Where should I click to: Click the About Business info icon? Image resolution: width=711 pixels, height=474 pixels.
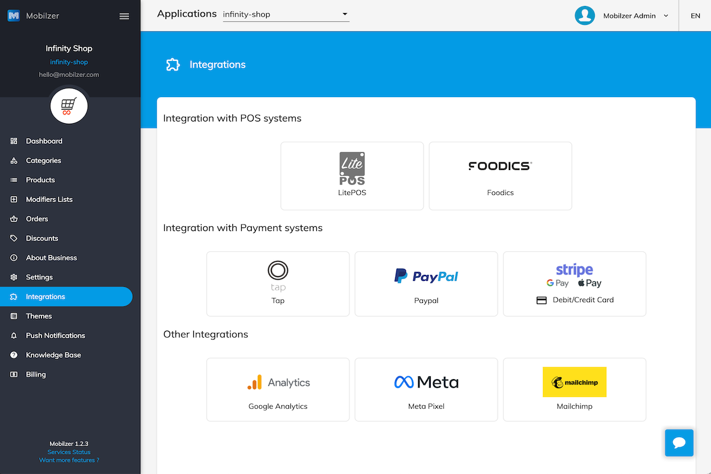(x=14, y=258)
